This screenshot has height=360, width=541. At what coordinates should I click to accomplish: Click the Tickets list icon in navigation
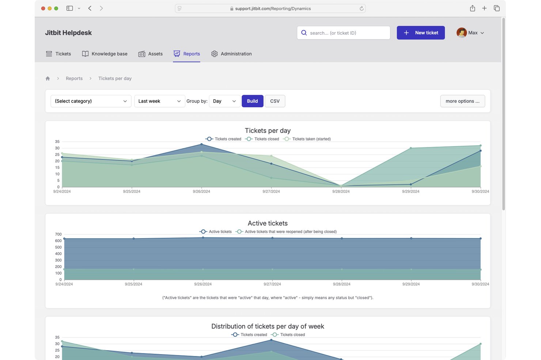point(49,54)
